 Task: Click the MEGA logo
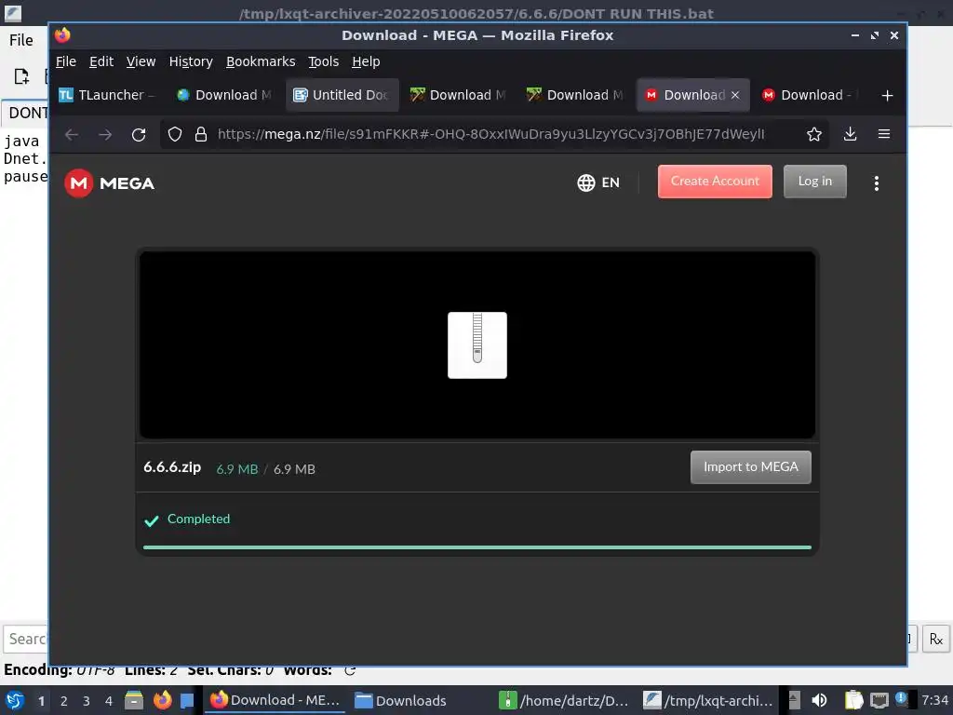coord(110,183)
